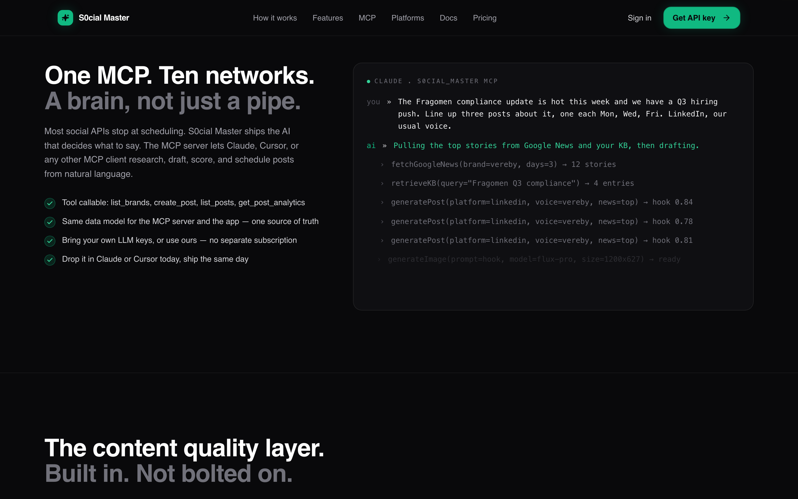This screenshot has width=798, height=499.
Task: Select the MCP nav item
Action: [x=367, y=18]
